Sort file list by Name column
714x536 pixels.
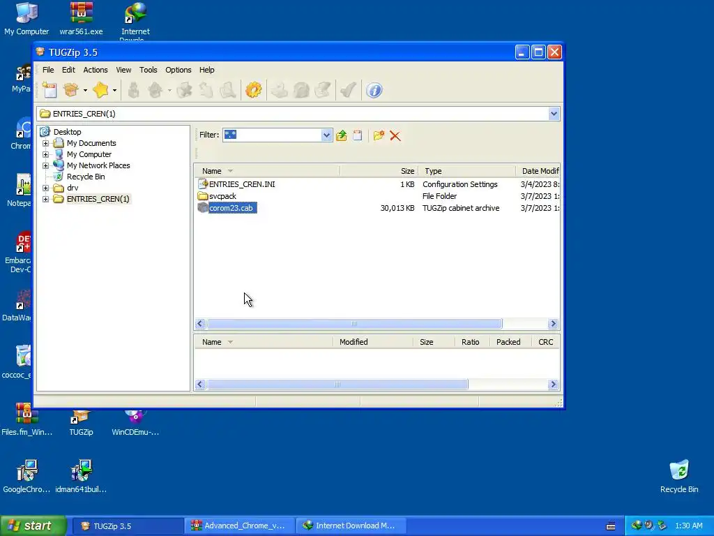click(267, 171)
